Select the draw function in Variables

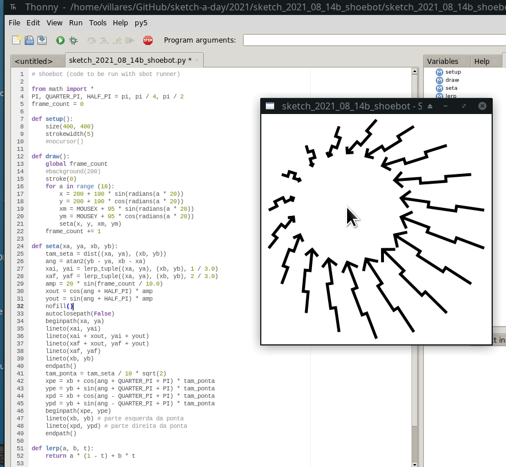[452, 80]
